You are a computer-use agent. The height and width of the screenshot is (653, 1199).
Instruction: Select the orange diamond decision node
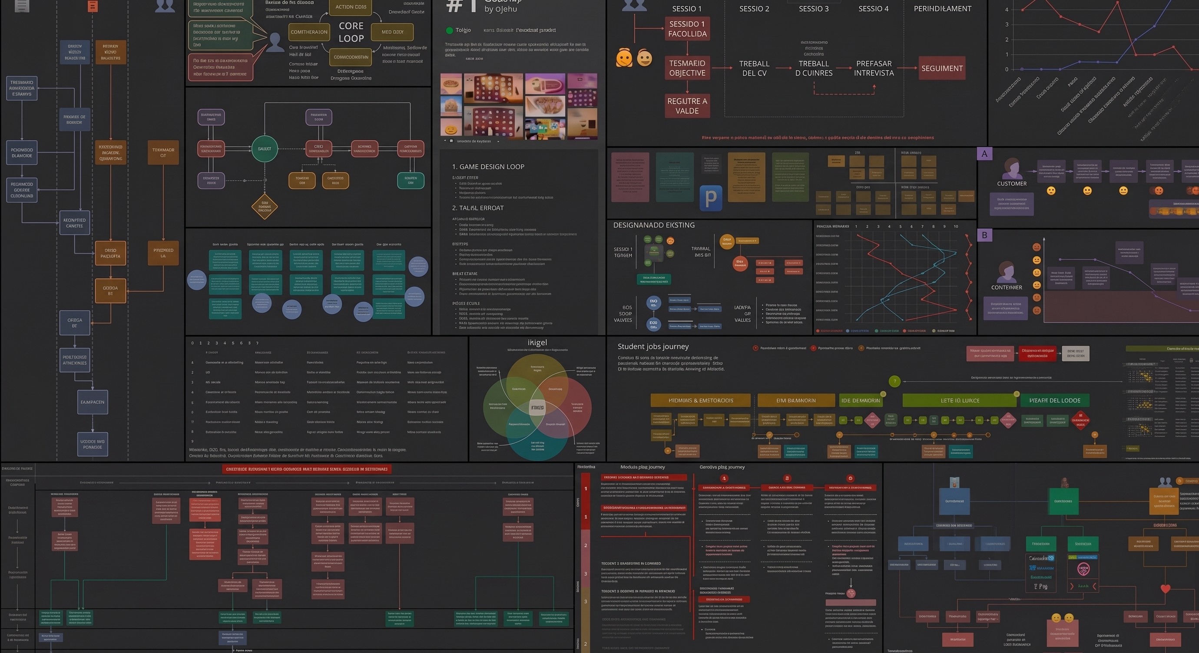pyautogui.click(x=265, y=206)
